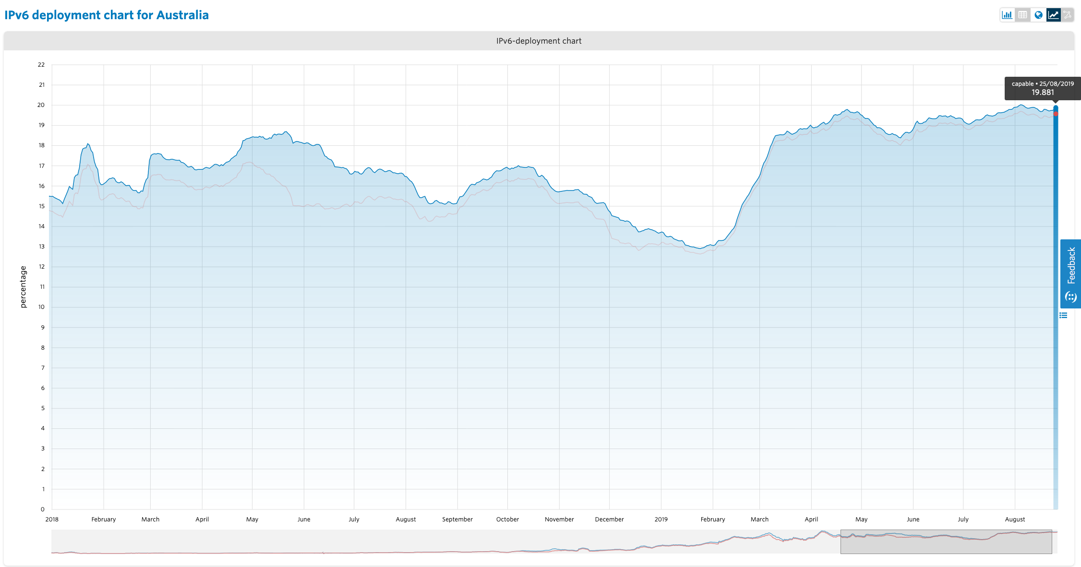Click the 'October' x-axis label
The height and width of the screenshot is (567, 1081).
pyautogui.click(x=507, y=519)
